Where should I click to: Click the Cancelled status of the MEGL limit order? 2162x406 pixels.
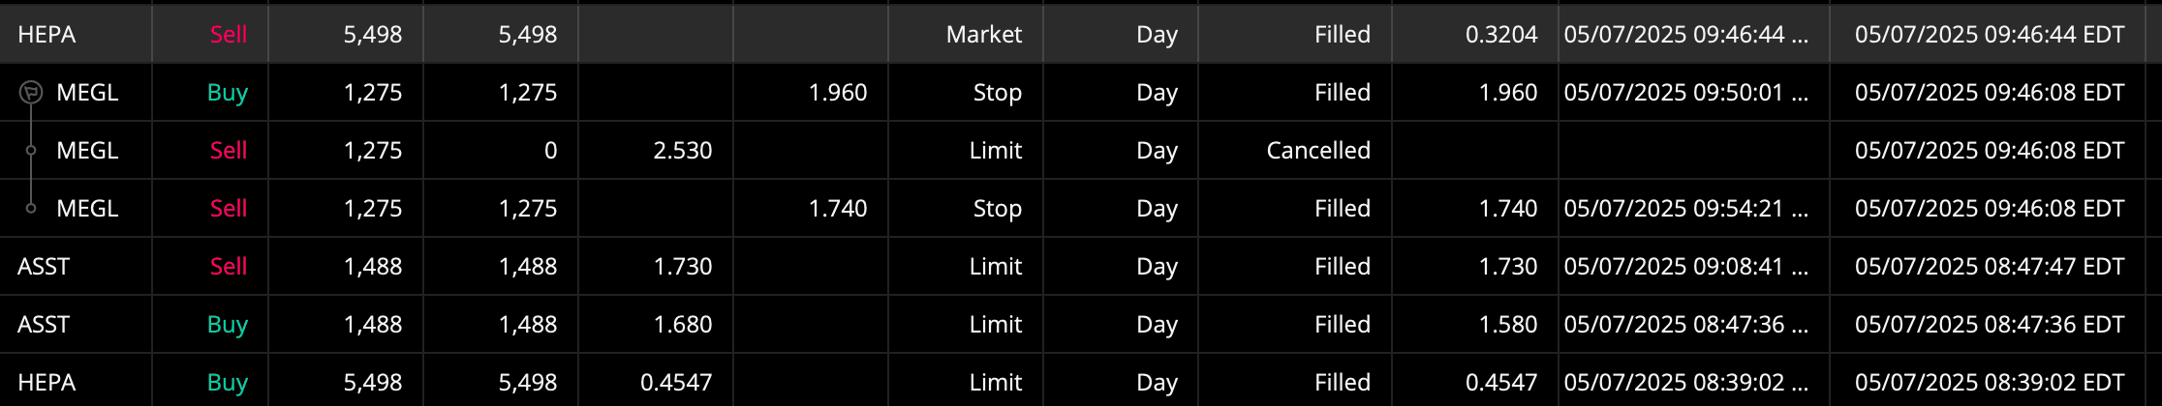(x=1317, y=151)
